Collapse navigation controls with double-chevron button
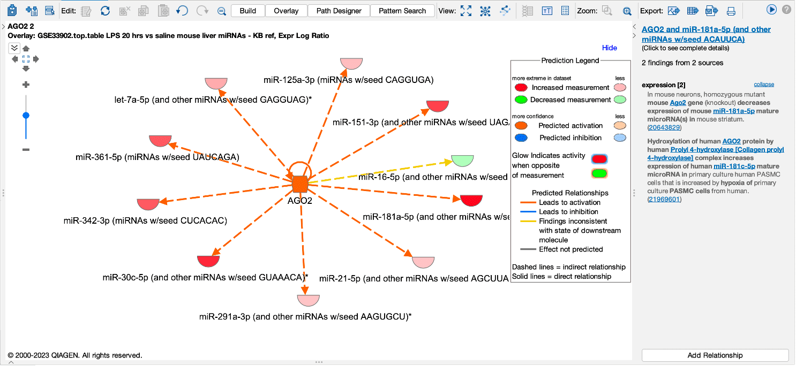 point(14,48)
